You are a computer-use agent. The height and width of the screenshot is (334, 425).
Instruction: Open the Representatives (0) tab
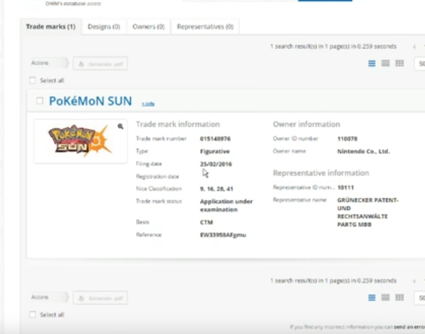(x=205, y=27)
